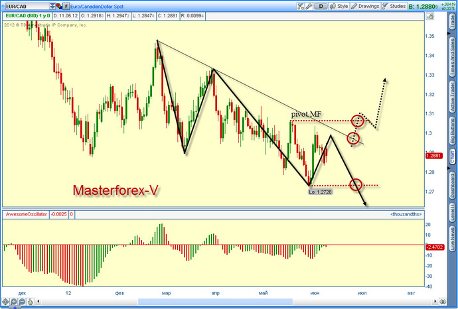458x309 pixels.
Task: Open the Active Trader side tab
Action: [x=453, y=97]
